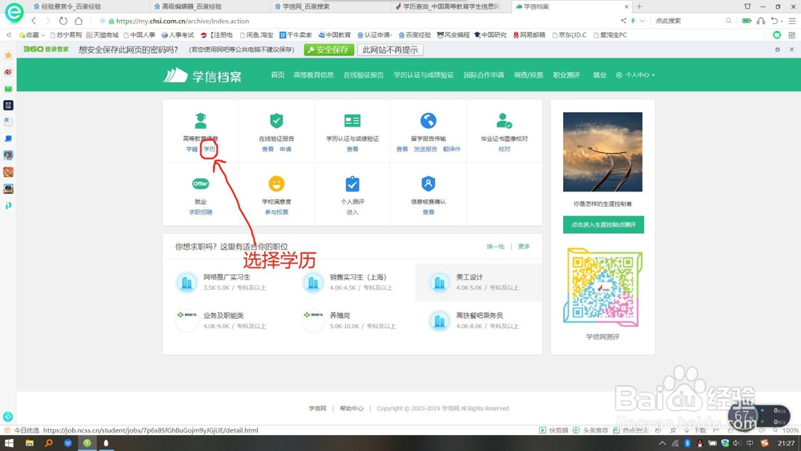Reload the page with refresh icon
The width and height of the screenshot is (801, 451).
coord(62,21)
